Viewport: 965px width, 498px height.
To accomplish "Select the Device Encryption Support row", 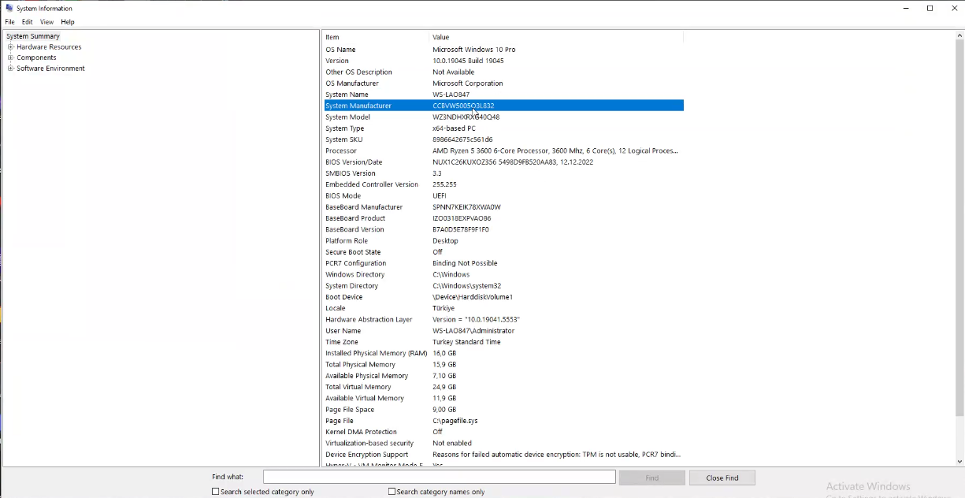I will click(x=504, y=455).
